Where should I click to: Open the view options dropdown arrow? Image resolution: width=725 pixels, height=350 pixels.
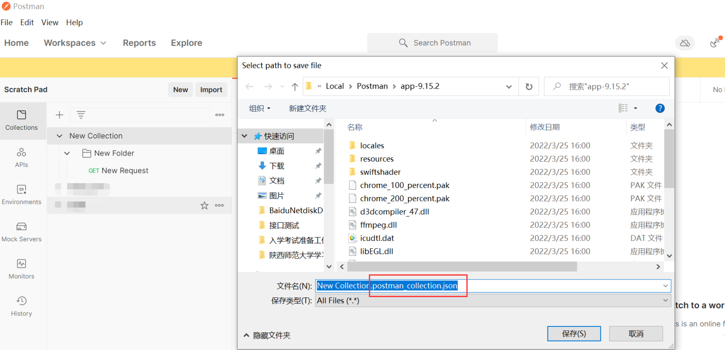635,108
